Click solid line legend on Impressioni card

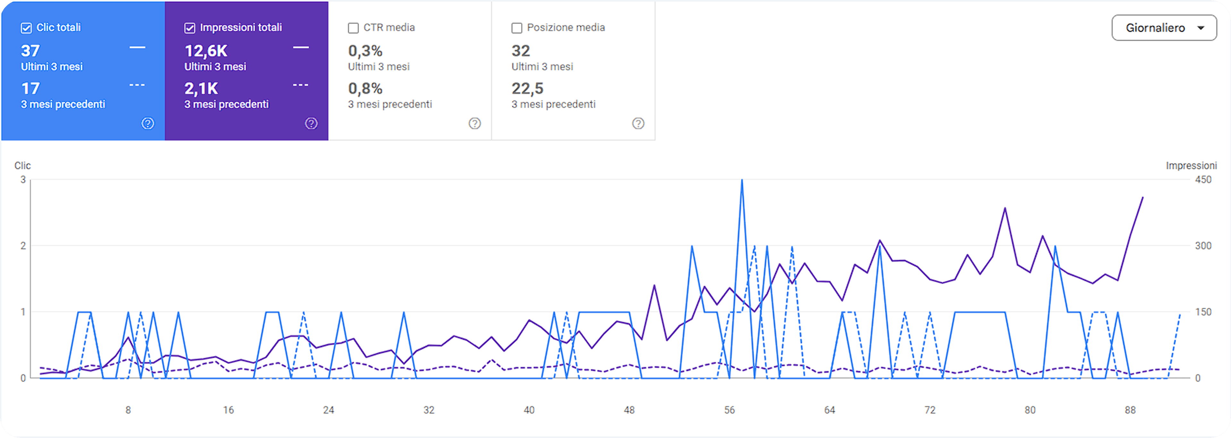point(301,47)
